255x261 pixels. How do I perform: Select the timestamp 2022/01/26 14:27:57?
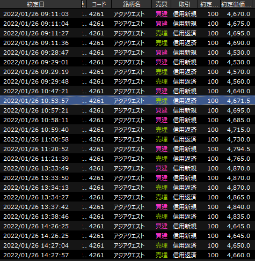36,255
